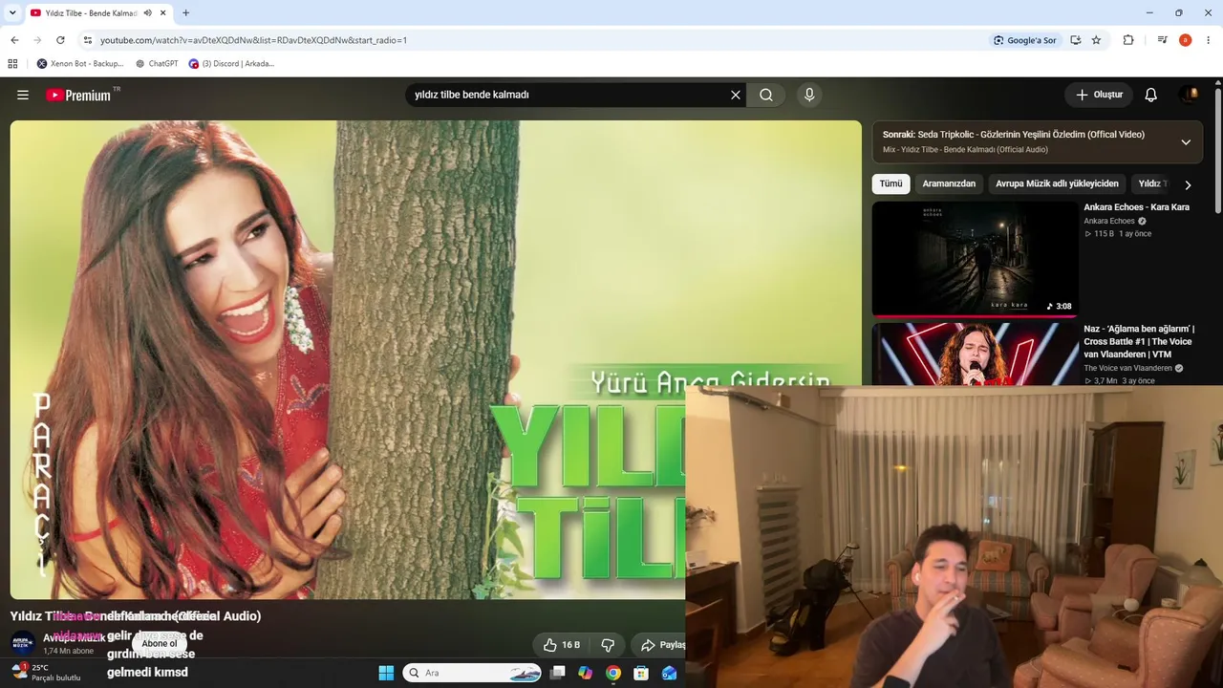Click the Google'a Sor lens button
The image size is (1223, 688).
click(x=1024, y=40)
